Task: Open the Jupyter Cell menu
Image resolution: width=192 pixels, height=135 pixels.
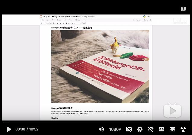Action: 65,20
